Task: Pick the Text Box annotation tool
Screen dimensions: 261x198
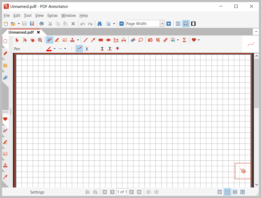Action: tap(65, 40)
